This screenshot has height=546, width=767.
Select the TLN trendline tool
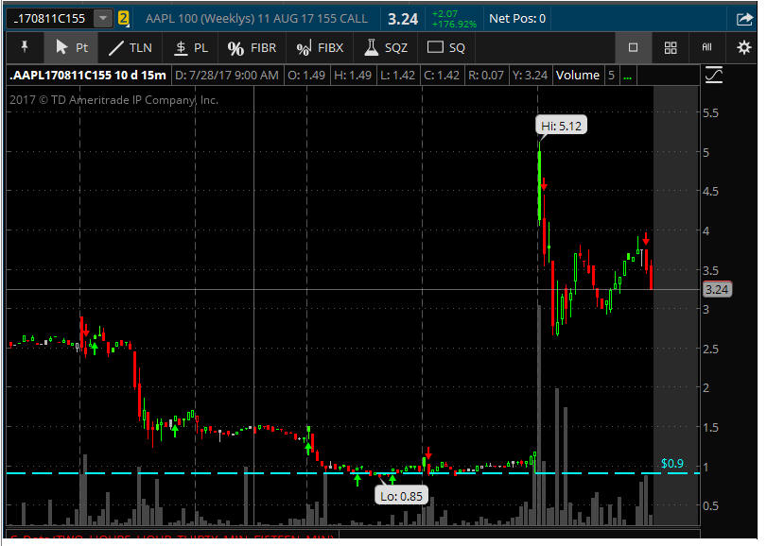point(131,48)
